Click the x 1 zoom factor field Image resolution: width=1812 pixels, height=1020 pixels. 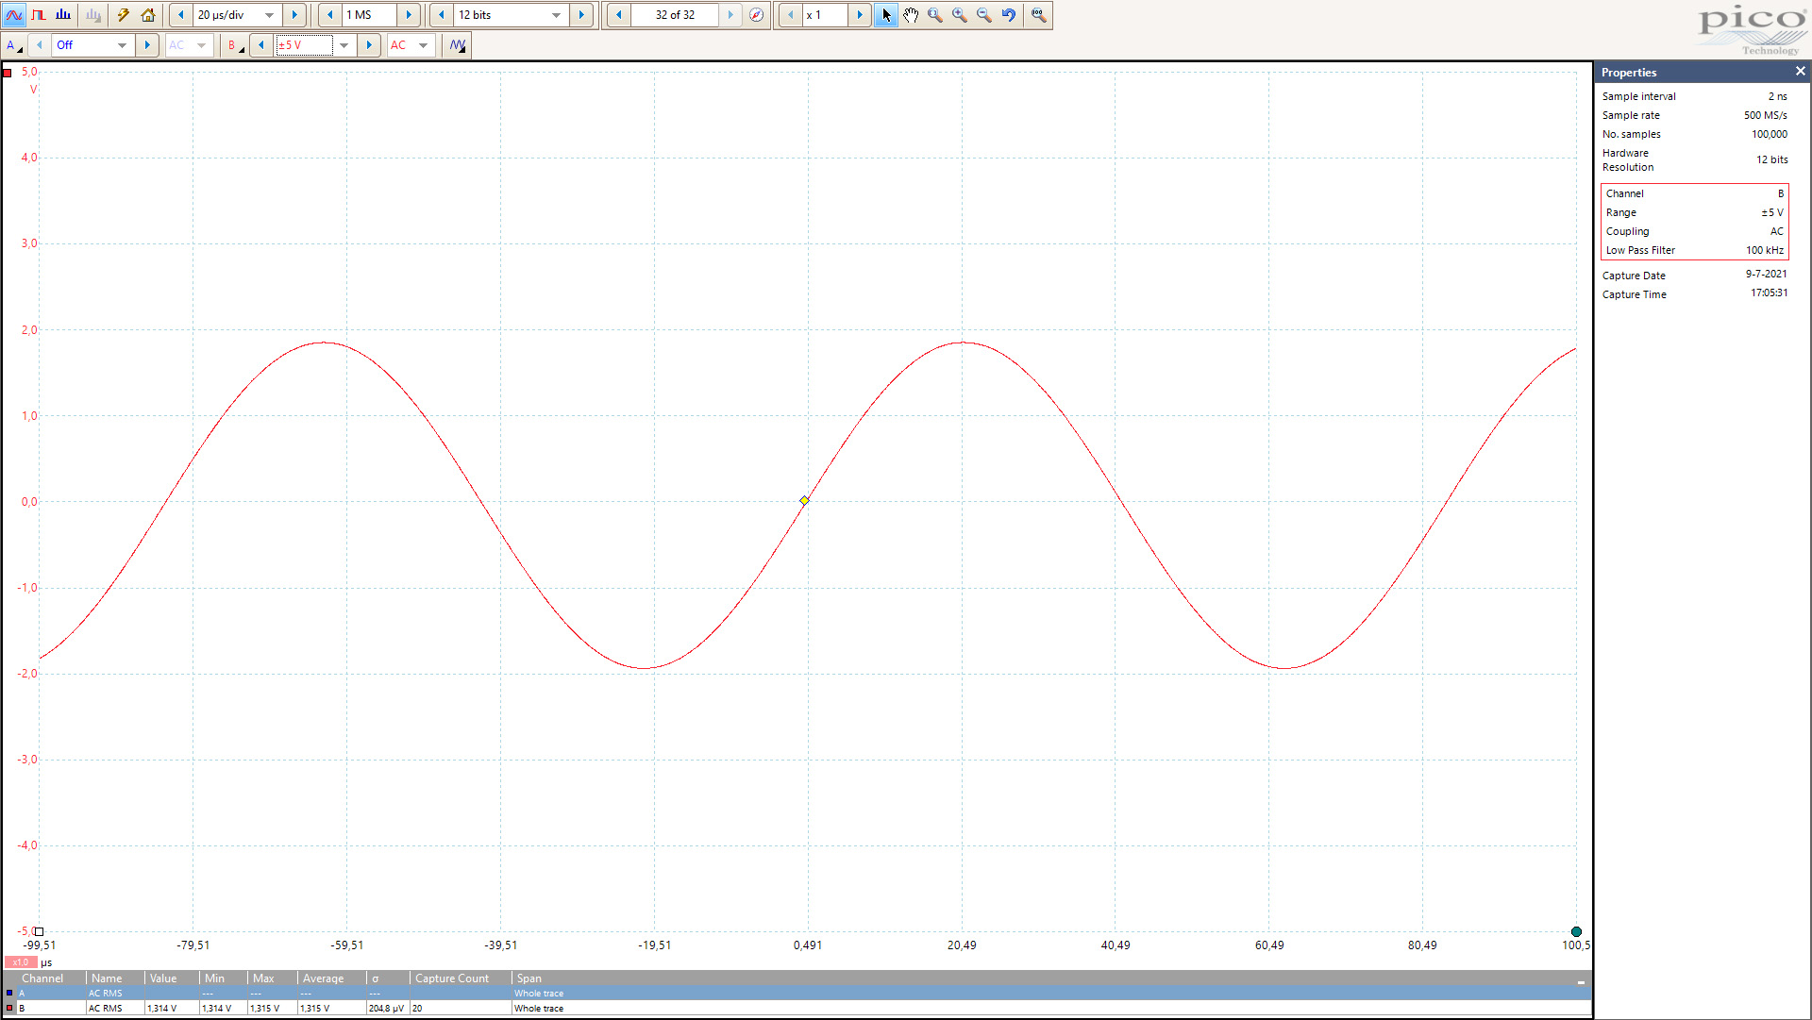tap(825, 15)
